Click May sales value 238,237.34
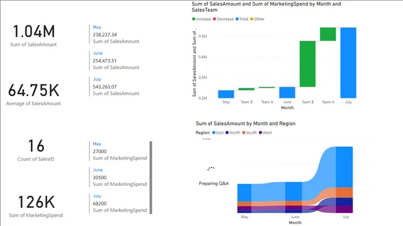The width and height of the screenshot is (403, 226). 105,35
